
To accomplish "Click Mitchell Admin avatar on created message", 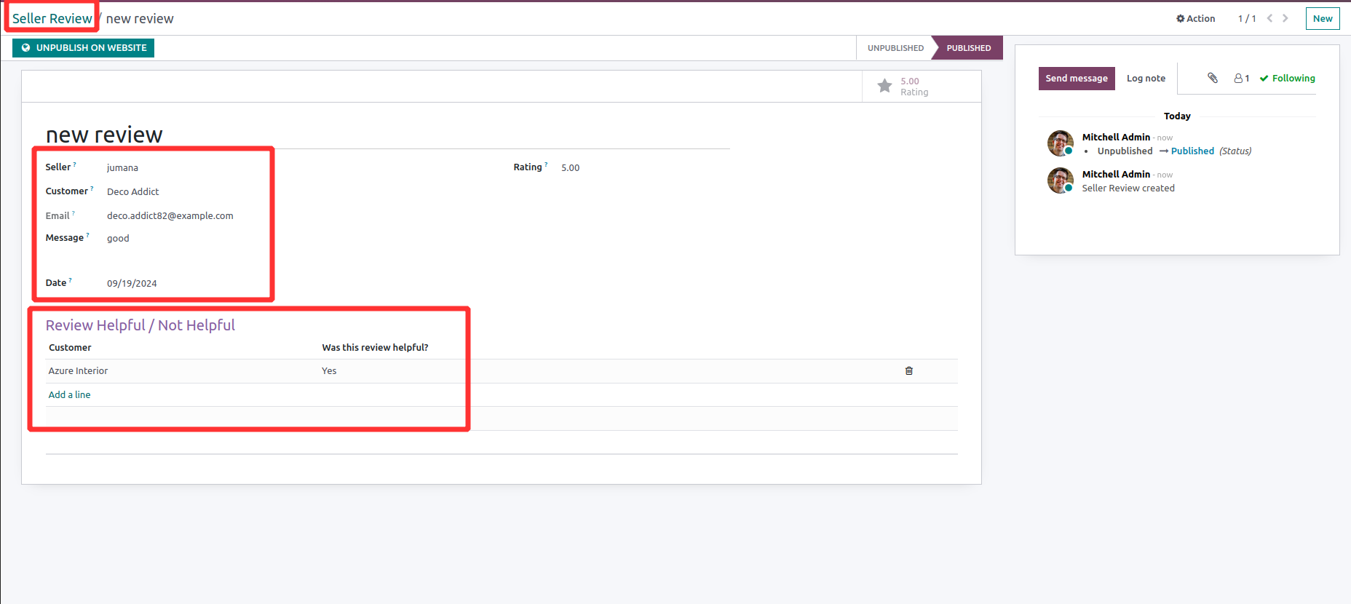I will (1060, 180).
